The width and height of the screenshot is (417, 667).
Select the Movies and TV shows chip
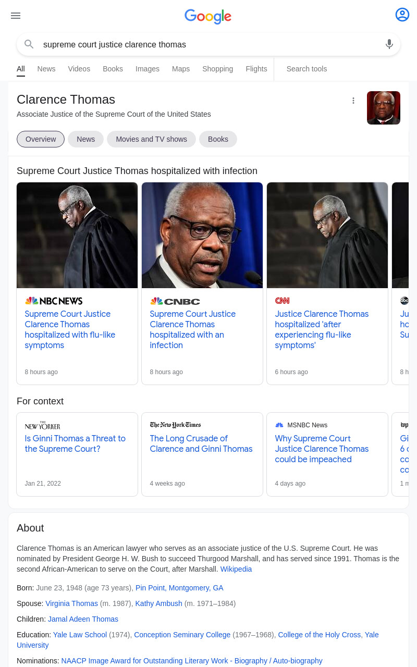point(151,139)
